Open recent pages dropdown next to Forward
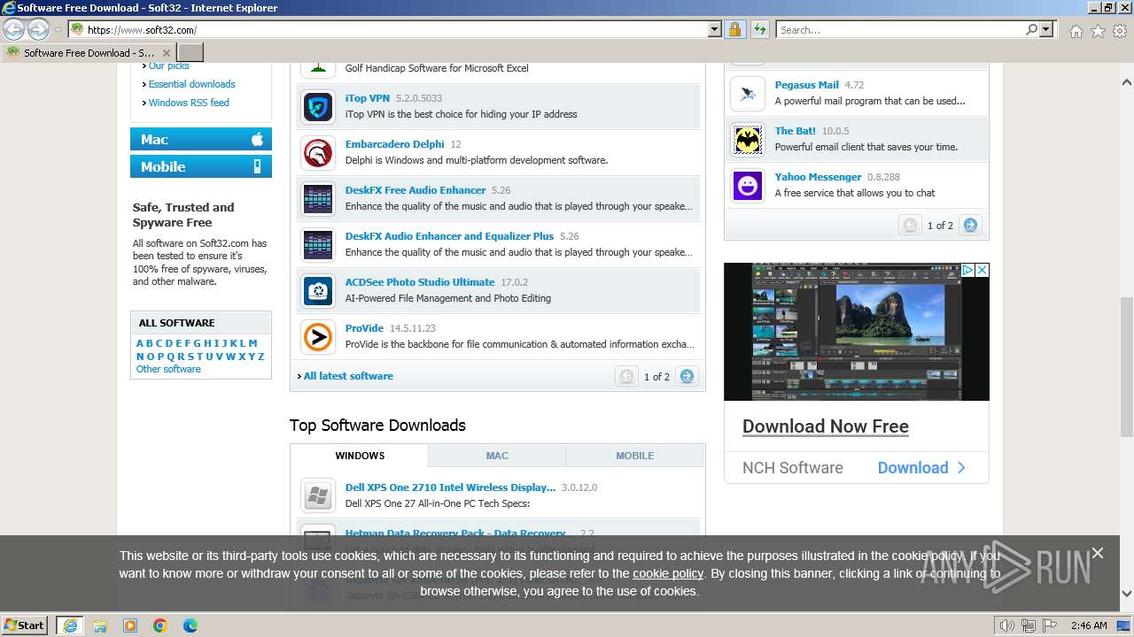Image resolution: width=1134 pixels, height=637 pixels. tap(58, 30)
